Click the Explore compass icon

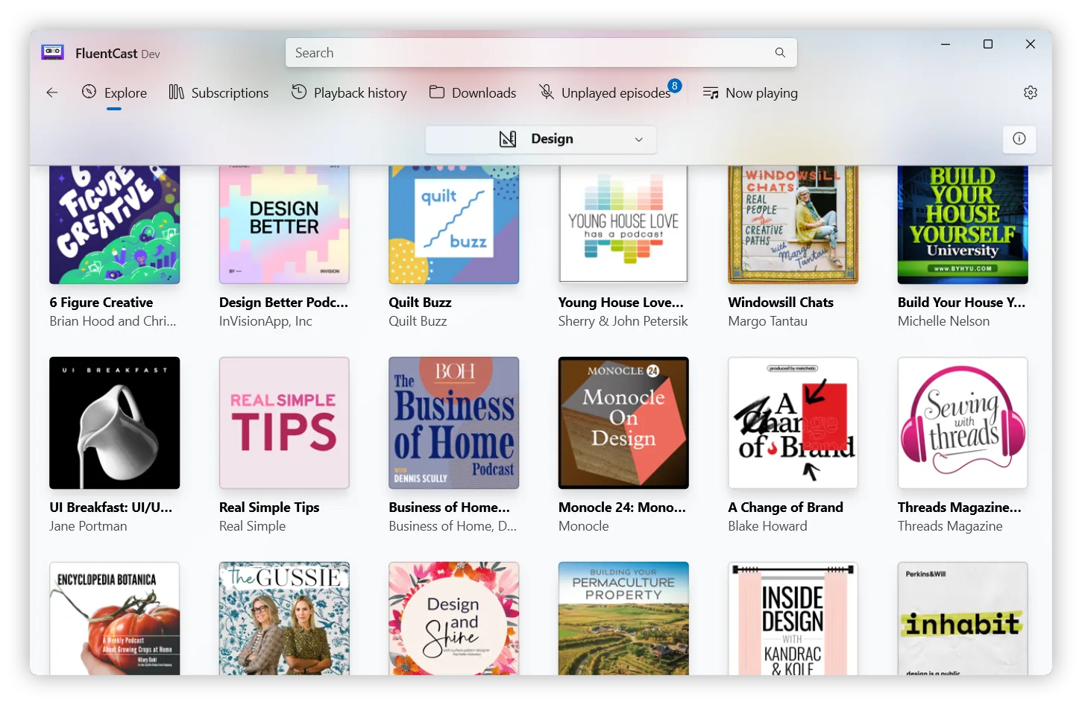(x=89, y=92)
